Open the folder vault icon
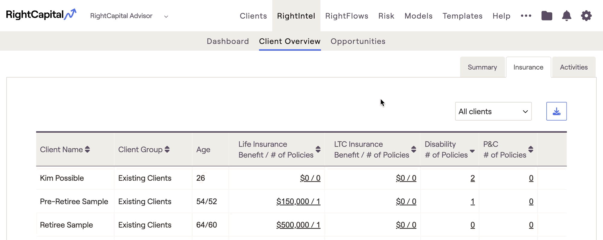The width and height of the screenshot is (603, 240). [547, 16]
